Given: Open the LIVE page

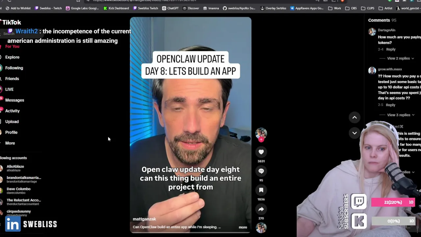Looking at the screenshot, I should click(9, 90).
